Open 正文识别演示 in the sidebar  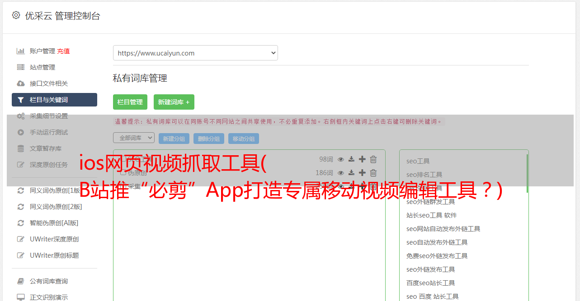[x=49, y=297]
